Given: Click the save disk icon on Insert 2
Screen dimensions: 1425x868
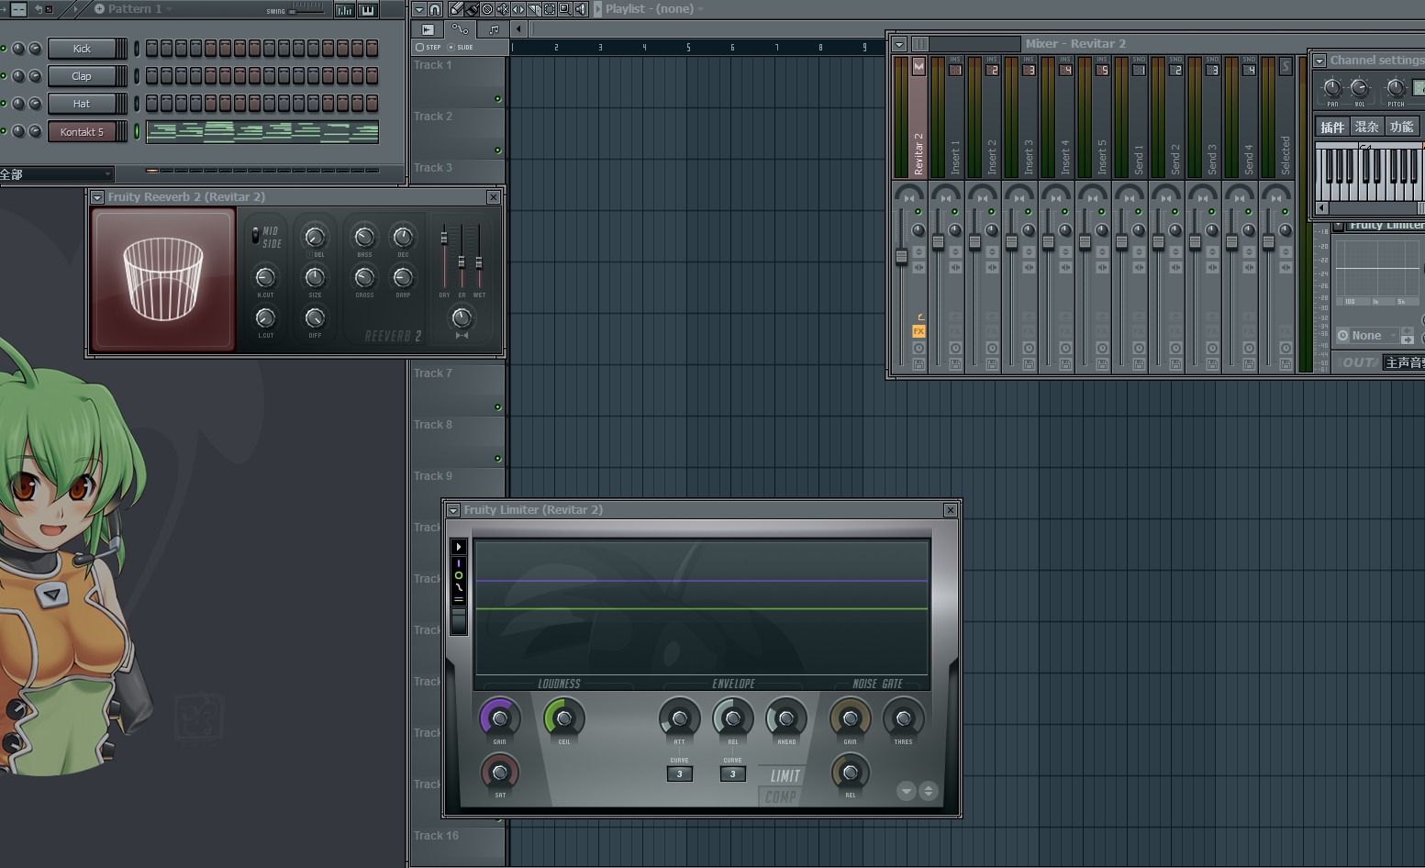Looking at the screenshot, I should (x=992, y=364).
